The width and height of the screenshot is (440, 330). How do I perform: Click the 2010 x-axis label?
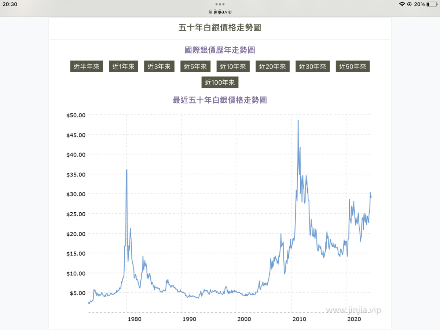(x=299, y=319)
